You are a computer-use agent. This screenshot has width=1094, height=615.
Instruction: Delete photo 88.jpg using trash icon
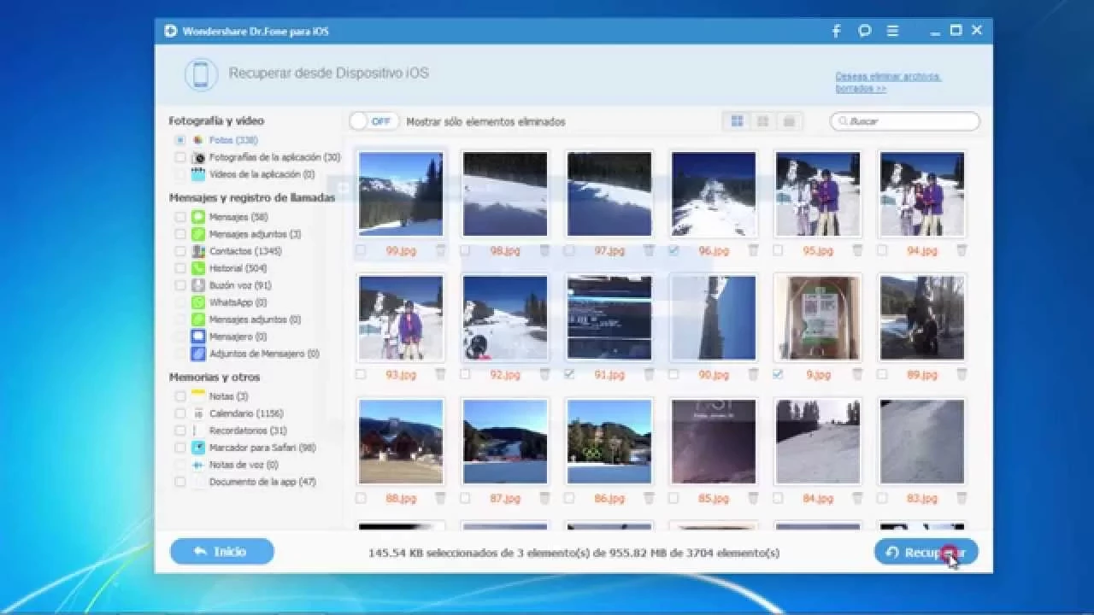441,498
